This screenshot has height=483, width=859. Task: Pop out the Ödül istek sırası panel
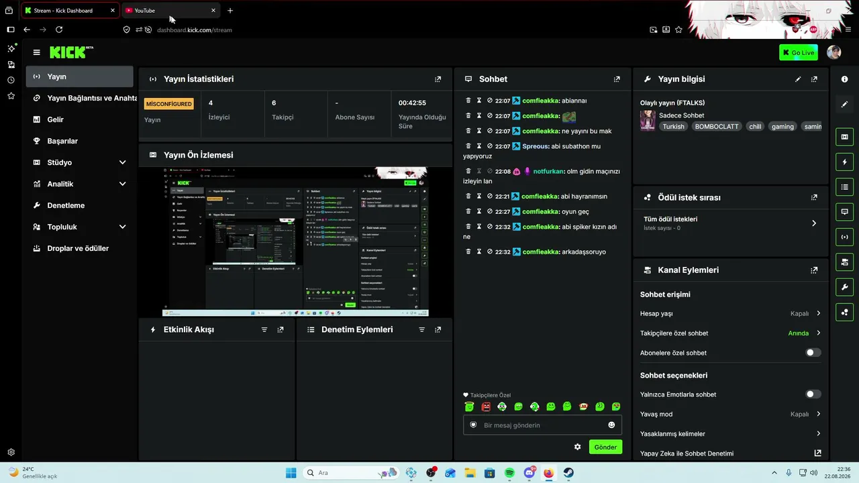814,198
